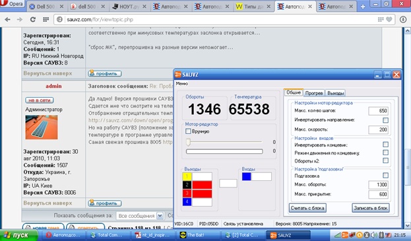This screenshot has width=411, height=241.
Task: Click the SAUVZ window title icon
Action: point(178,75)
